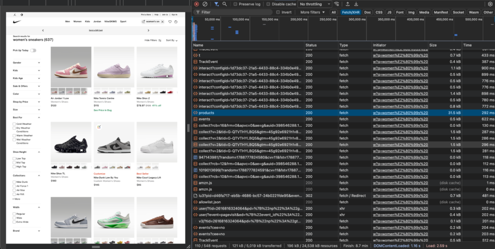Viewport: 495px width, 249px height.
Task: Click the Hide Filters button
Action: pos(153,41)
